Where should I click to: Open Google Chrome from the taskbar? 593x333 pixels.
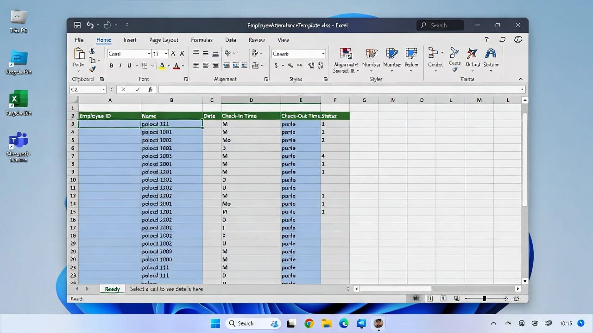point(309,323)
